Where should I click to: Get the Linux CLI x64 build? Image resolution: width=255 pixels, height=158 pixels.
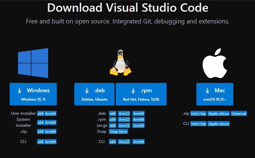click(x=112, y=142)
